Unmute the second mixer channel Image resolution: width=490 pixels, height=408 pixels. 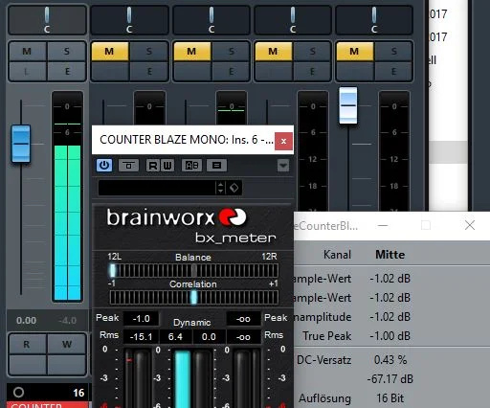click(109, 52)
